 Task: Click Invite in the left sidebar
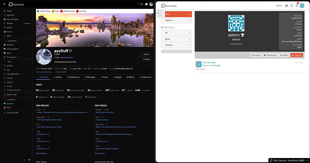tap(9, 32)
